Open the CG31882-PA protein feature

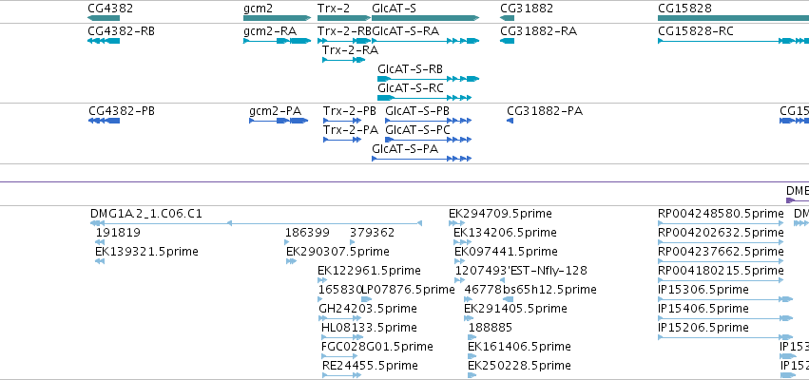pyautogui.click(x=510, y=121)
